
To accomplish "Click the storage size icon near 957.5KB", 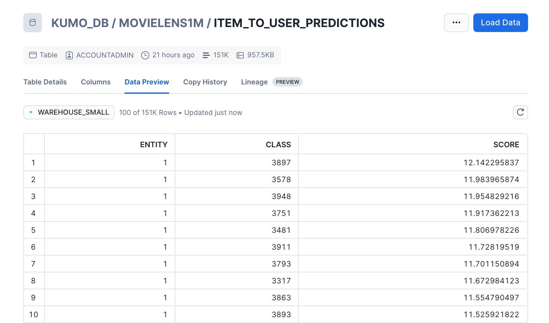I will pos(240,55).
